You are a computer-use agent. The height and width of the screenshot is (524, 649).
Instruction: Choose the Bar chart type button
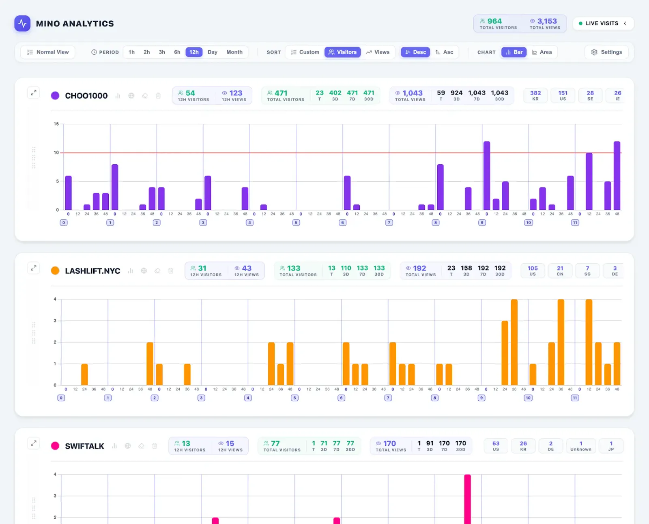pos(514,52)
